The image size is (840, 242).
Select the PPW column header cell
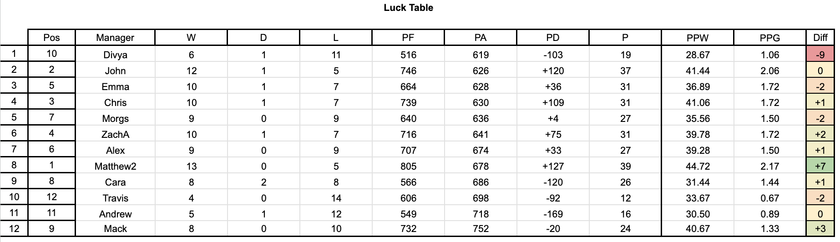point(697,38)
